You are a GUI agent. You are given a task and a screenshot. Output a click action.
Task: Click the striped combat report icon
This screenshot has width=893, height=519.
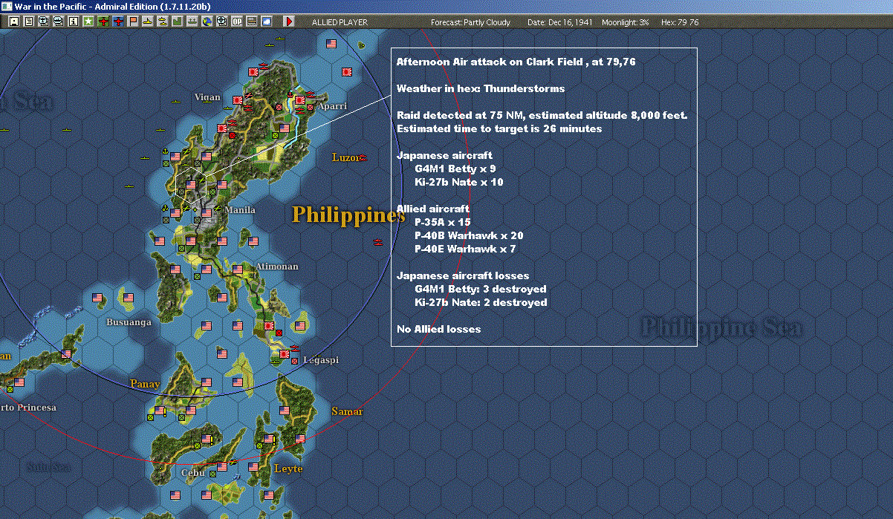click(x=252, y=22)
